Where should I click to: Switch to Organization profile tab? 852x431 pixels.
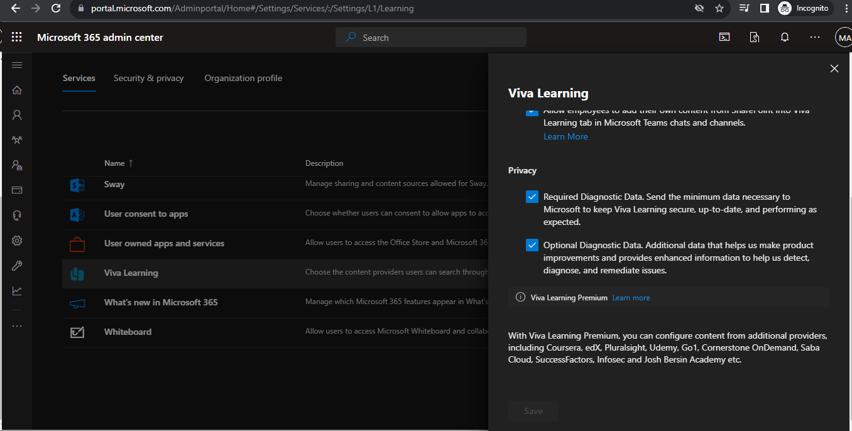(243, 78)
